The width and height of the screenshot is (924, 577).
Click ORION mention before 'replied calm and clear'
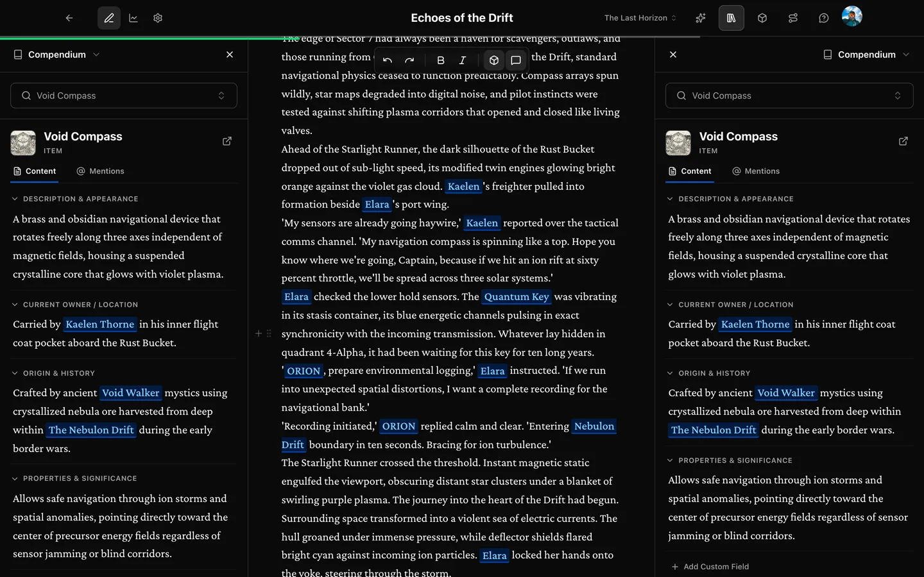tap(398, 426)
